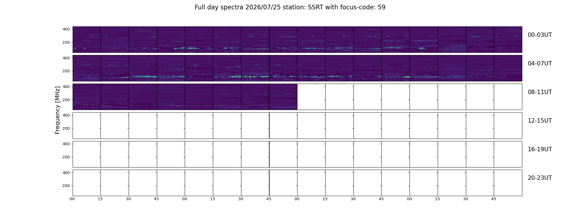
Task: Click the last filled segment in 08-11UT row
Action: (x=283, y=97)
